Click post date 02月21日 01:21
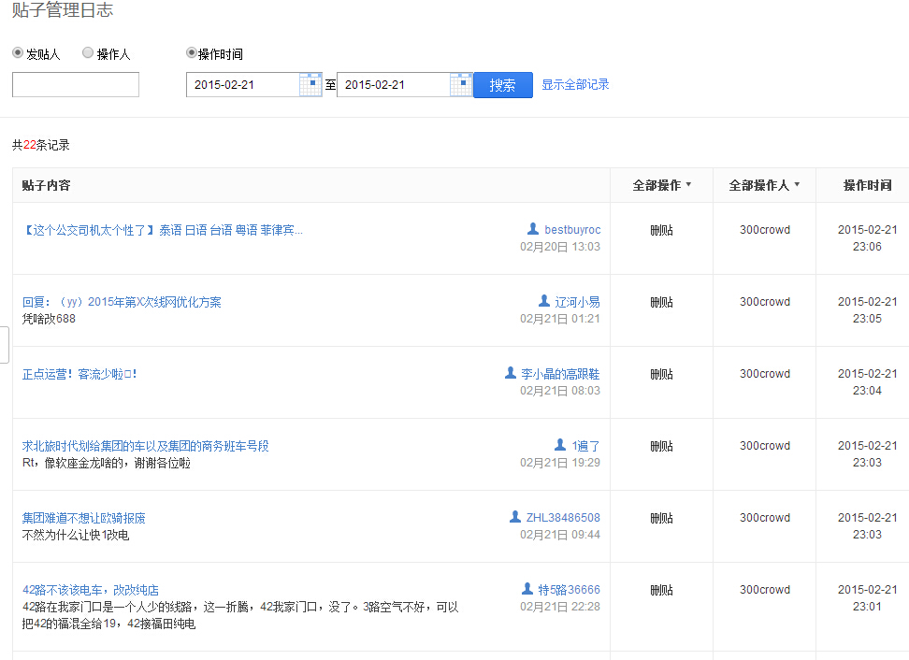 click(560, 319)
